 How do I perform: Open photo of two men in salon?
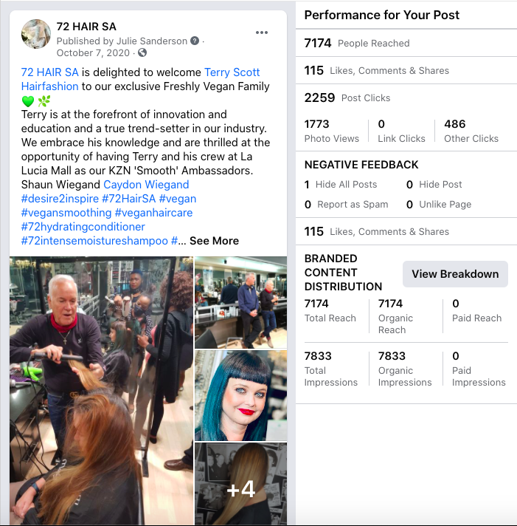tap(240, 303)
